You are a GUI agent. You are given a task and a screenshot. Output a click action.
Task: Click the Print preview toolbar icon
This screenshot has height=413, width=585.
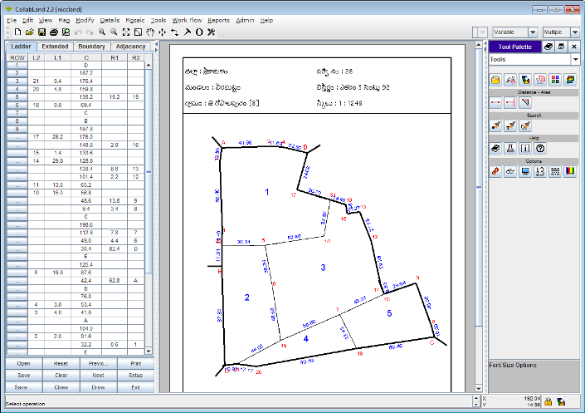point(66,32)
